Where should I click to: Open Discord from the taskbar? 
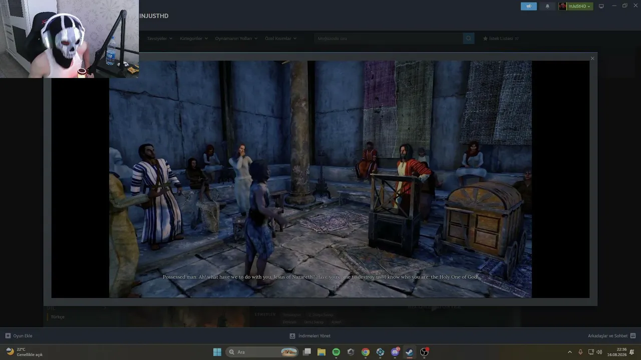coord(395,352)
